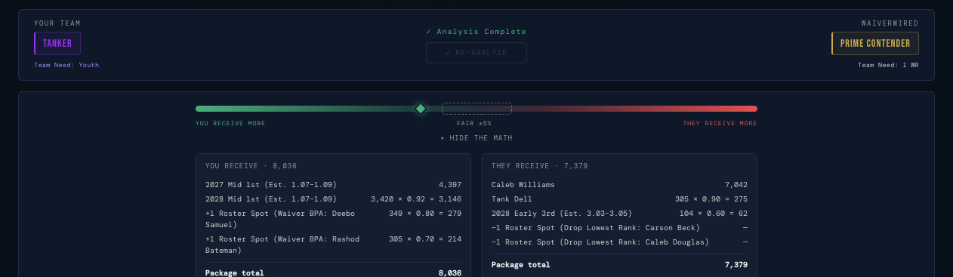The height and width of the screenshot is (277, 953).
Task: Click the calculation '104 × 0.60 = 62'
Action: (713, 214)
